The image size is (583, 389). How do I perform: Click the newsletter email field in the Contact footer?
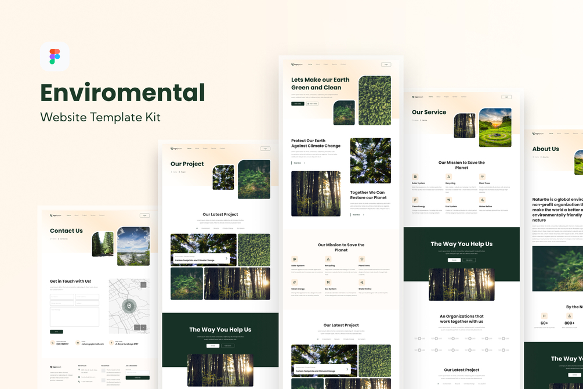137,372
